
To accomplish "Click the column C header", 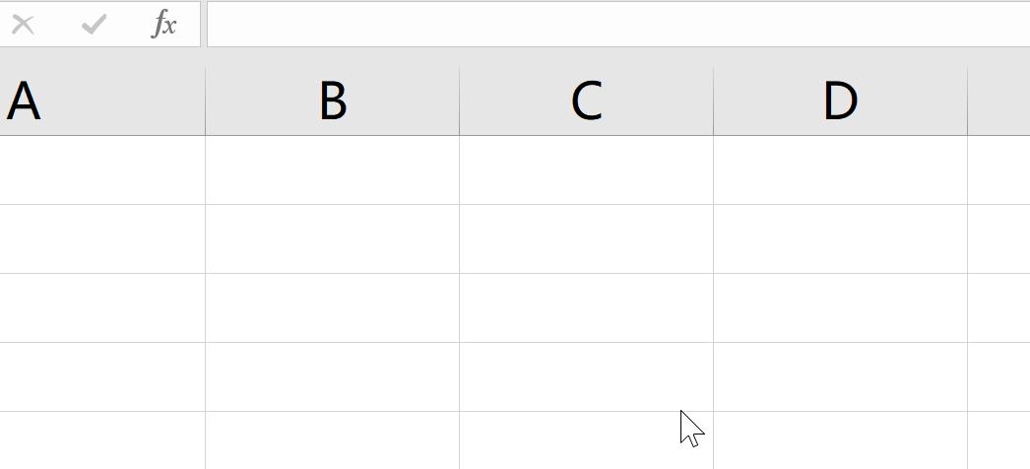I will (586, 100).
